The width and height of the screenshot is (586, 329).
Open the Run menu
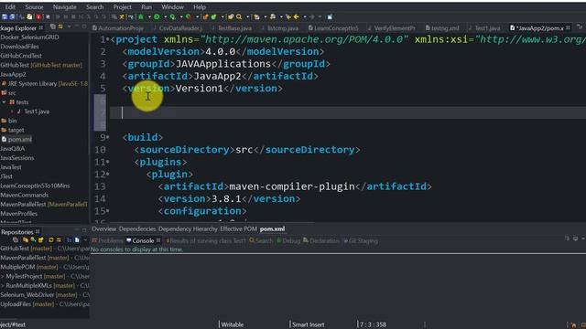tap(146, 7)
